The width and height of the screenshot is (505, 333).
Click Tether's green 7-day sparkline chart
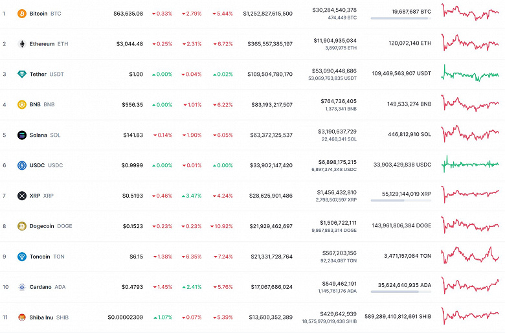point(470,74)
